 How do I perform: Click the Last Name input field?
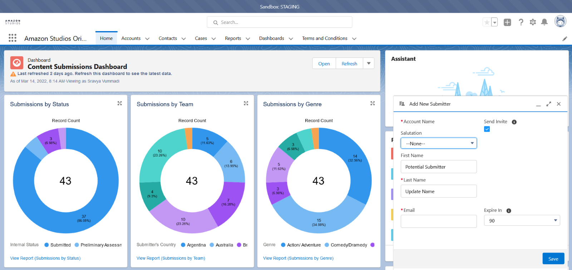(x=439, y=191)
